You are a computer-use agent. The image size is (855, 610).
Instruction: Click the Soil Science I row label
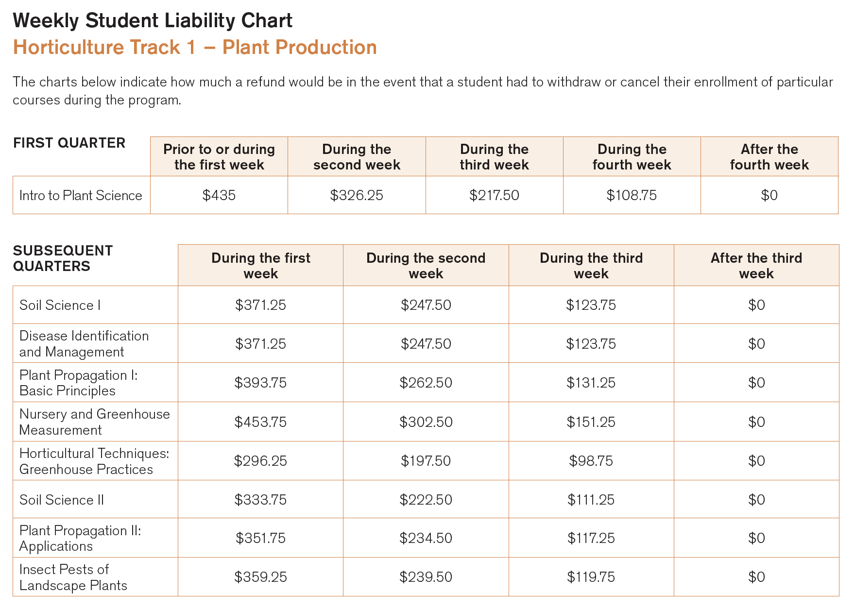pyautogui.click(x=60, y=305)
